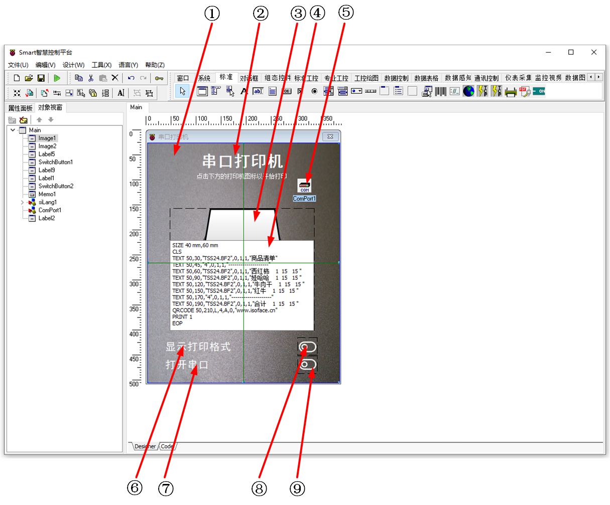The height and width of the screenshot is (505, 610).
Task: Open the 设计(W) menu
Action: tap(73, 65)
